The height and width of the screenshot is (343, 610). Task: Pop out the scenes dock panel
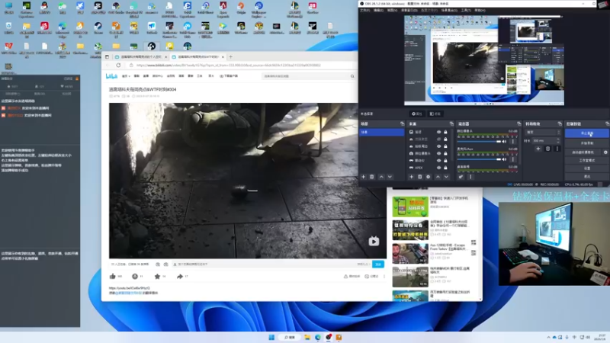[x=403, y=123]
